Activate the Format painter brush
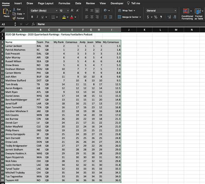 (x=14, y=18)
